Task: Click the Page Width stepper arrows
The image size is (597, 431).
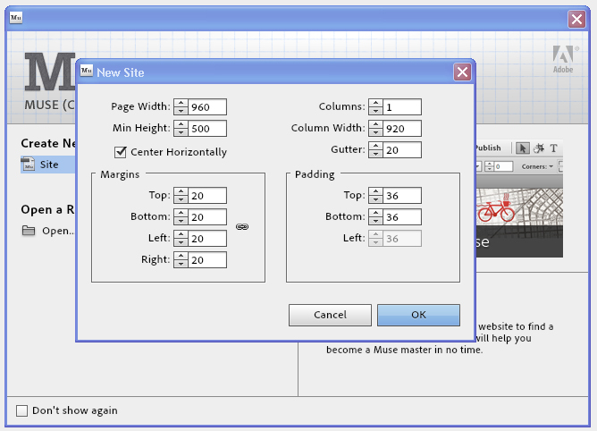Action: pyautogui.click(x=181, y=106)
